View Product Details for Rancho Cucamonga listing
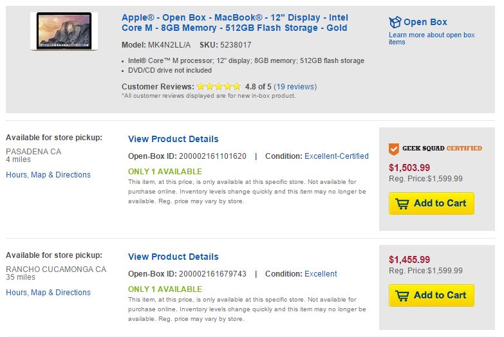This screenshot has width=504, height=337. [173, 257]
